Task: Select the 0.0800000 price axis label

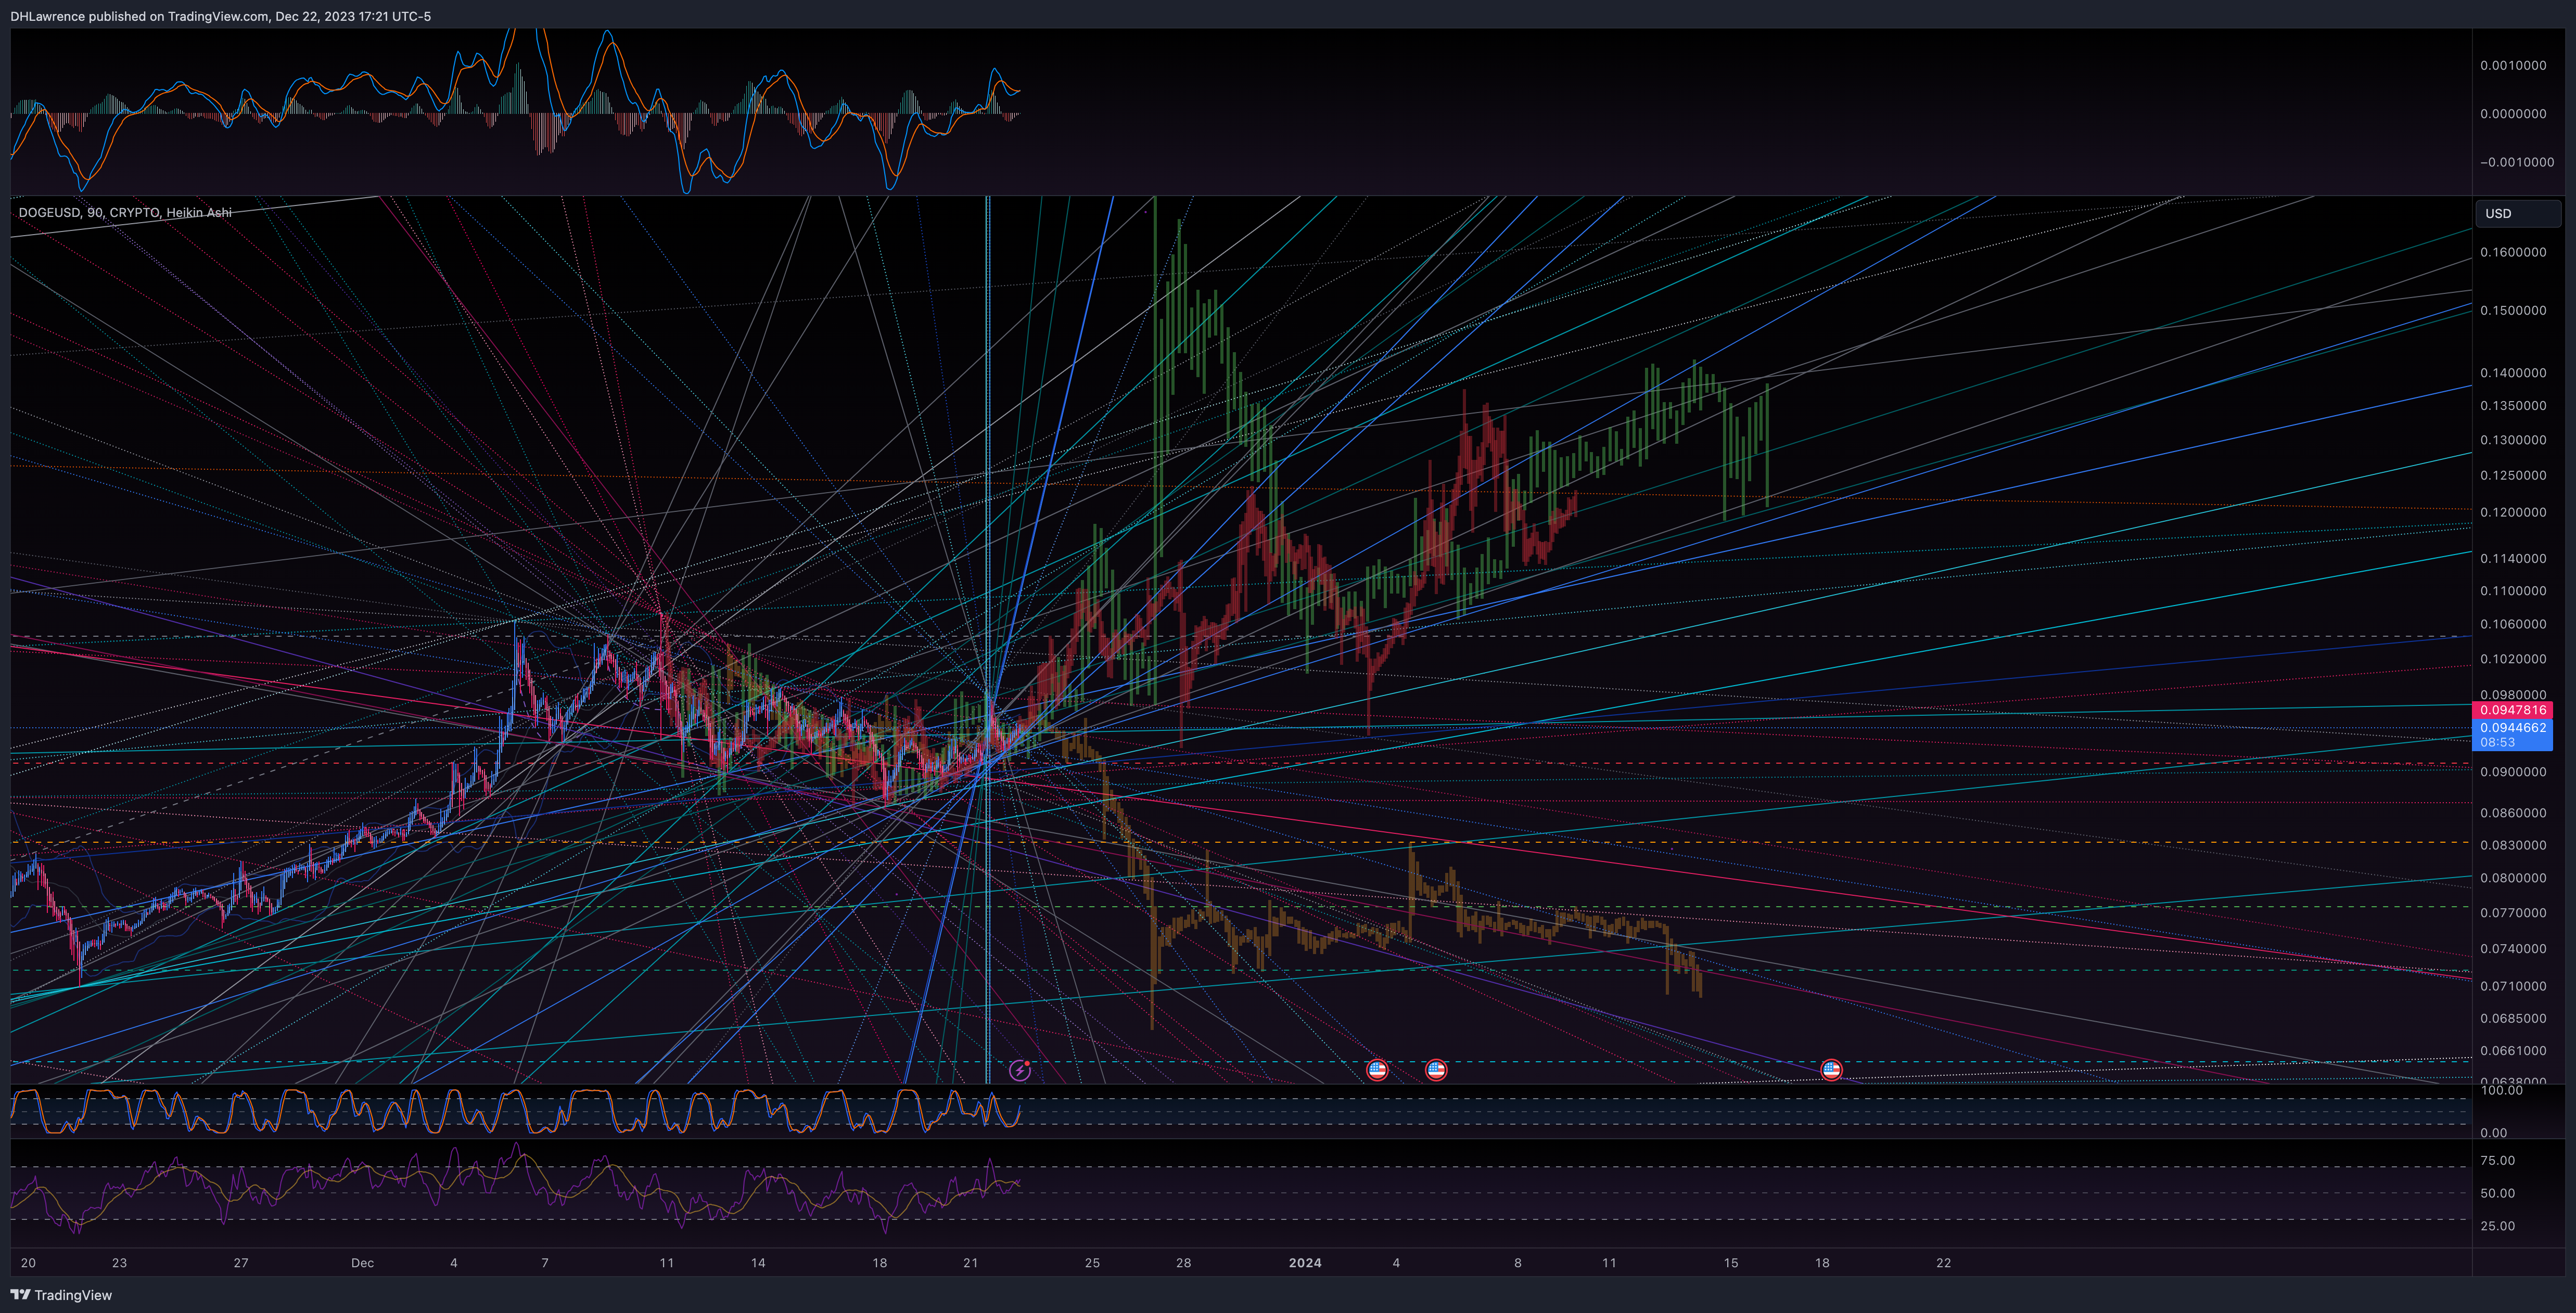Action: click(x=2513, y=877)
